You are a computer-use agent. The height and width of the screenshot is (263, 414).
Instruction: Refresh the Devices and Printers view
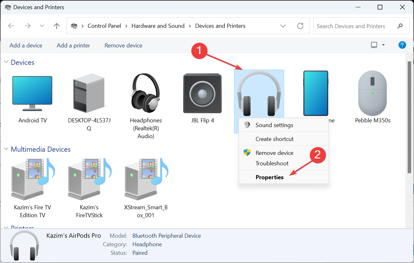[x=300, y=26]
